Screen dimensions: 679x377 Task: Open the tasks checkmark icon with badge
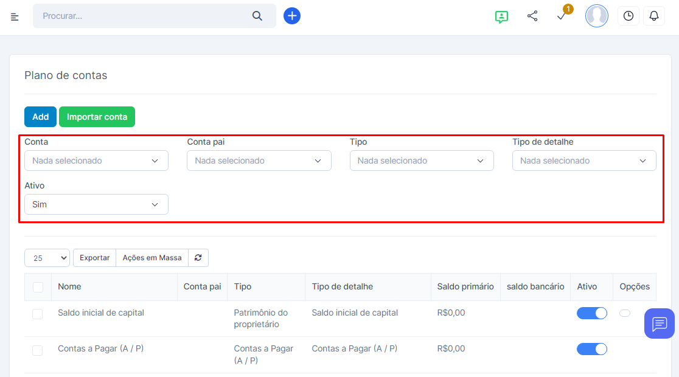point(562,16)
